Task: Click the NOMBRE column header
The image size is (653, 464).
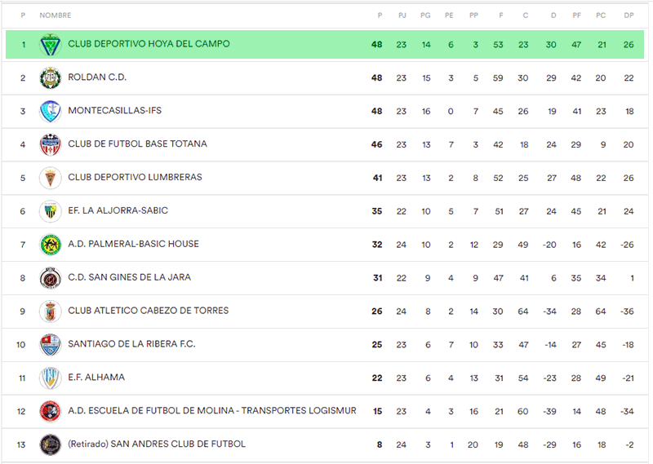Action: pos(56,15)
